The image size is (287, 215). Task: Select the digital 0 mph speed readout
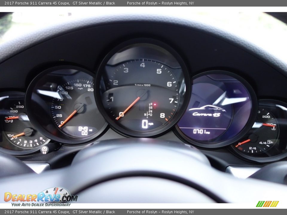pyautogui.click(x=145, y=124)
